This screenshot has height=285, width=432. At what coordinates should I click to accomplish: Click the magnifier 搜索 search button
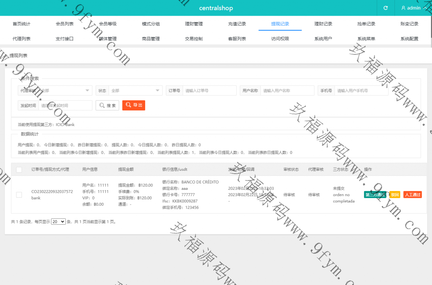click(x=107, y=105)
